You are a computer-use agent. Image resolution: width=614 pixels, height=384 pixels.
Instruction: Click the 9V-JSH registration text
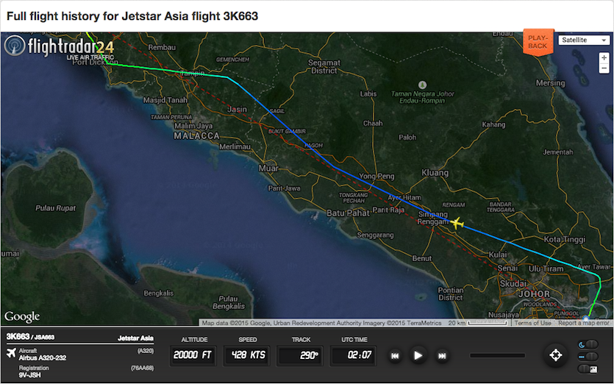(29, 375)
